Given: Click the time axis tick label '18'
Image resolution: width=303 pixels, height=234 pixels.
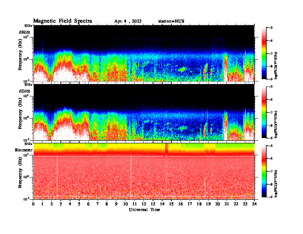Looking at the screenshot, I should tap(199, 204).
